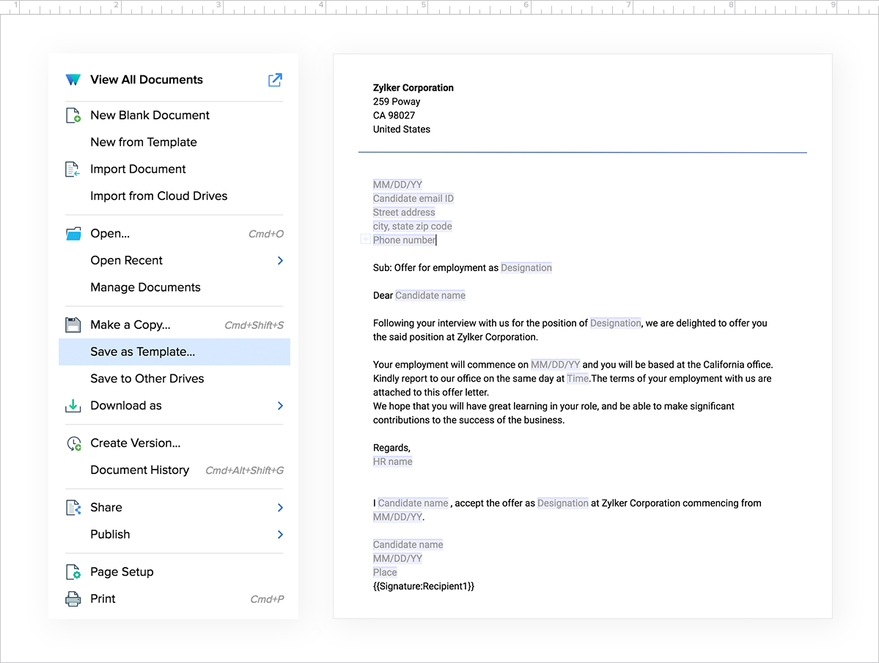Expand the Publish submenu chevron
This screenshot has height=663, width=879.
coord(280,535)
